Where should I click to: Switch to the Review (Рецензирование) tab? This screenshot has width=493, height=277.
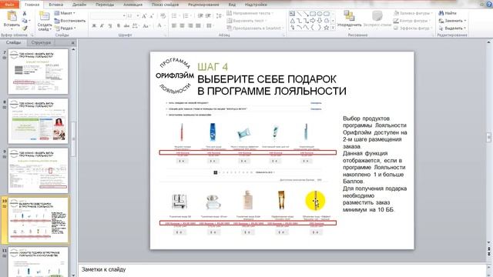(x=203, y=5)
